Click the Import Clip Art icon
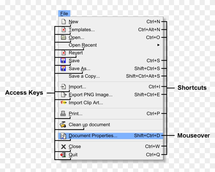The height and width of the screenshot is (172, 215). 63,103
